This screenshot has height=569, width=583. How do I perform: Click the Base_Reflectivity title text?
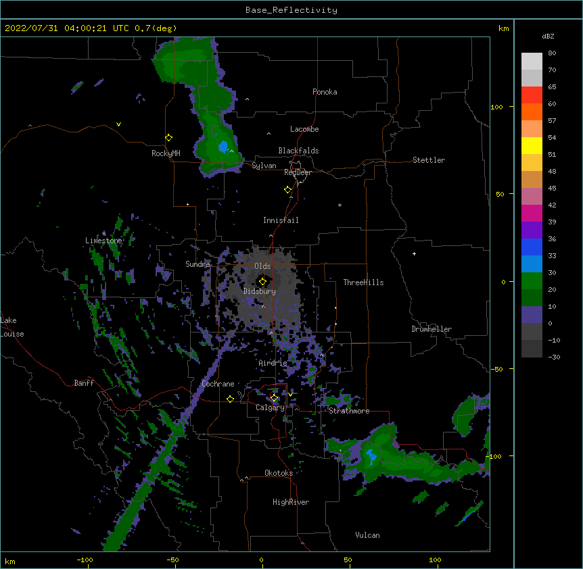[x=291, y=10]
